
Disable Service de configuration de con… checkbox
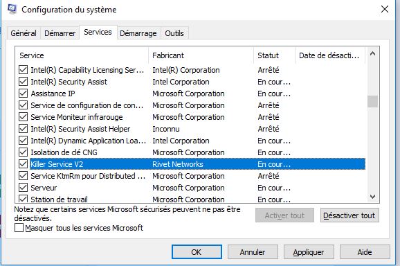pos(24,105)
